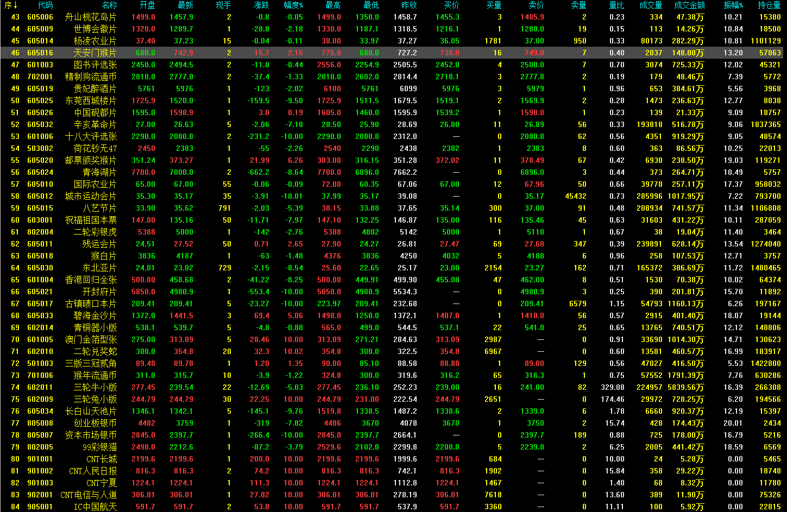Select the 资本市场银币 row name

click(91, 435)
